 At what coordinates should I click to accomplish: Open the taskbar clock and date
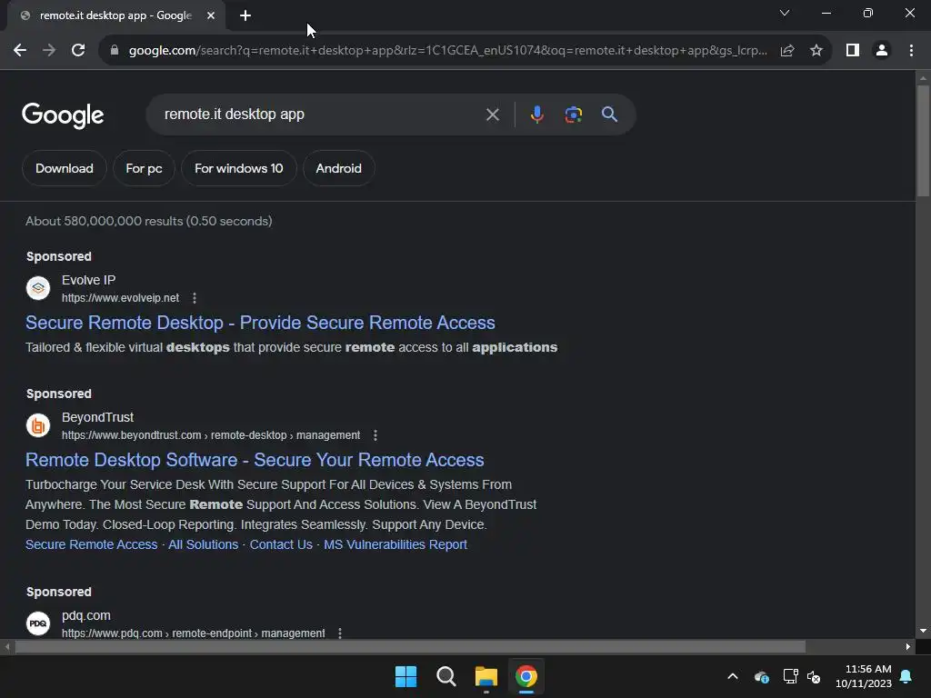[x=864, y=676]
